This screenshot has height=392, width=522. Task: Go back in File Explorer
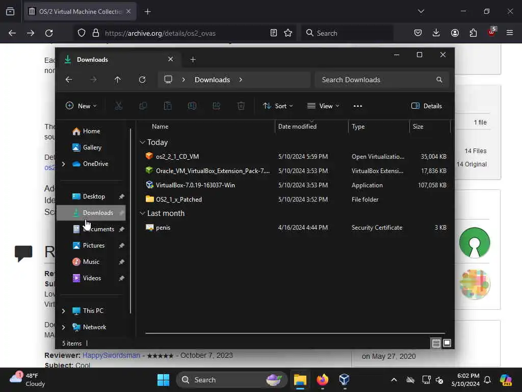69,80
